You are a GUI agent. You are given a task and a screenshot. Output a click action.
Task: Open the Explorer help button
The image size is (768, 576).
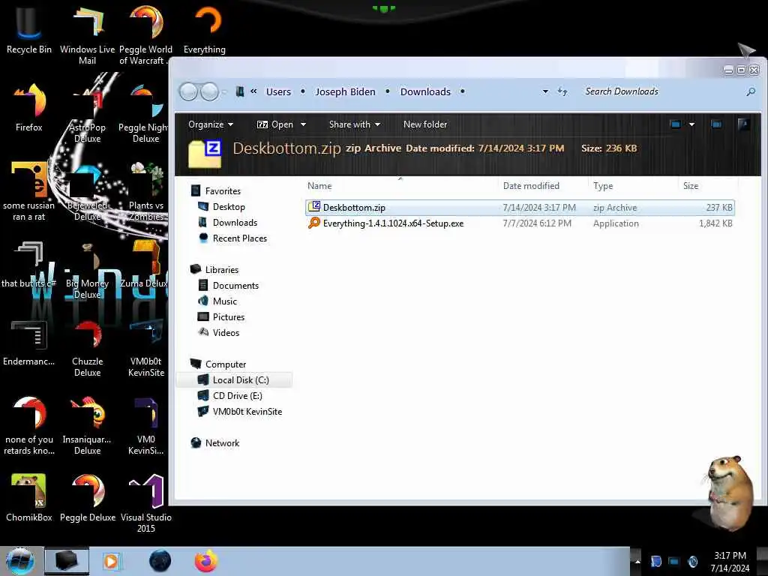pyautogui.click(x=743, y=124)
